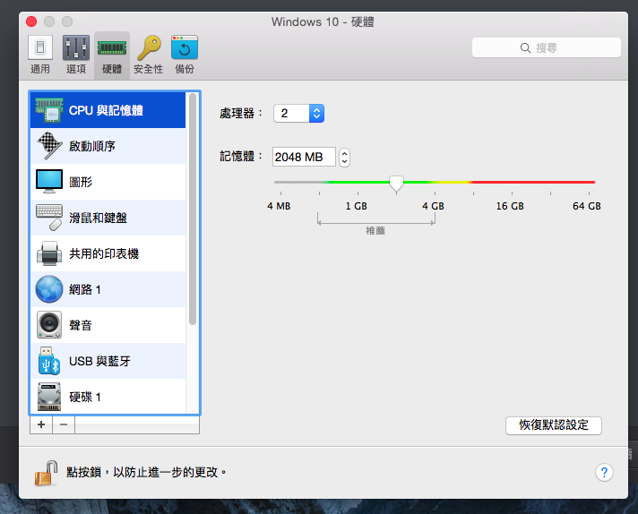This screenshot has height=514, width=638.
Task: Select 網路 1 row label
Action: [x=85, y=289]
